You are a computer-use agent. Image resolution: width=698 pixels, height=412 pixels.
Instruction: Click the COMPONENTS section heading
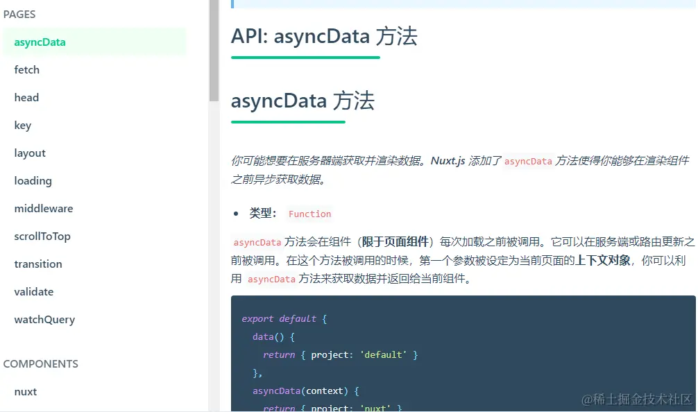pyautogui.click(x=40, y=364)
